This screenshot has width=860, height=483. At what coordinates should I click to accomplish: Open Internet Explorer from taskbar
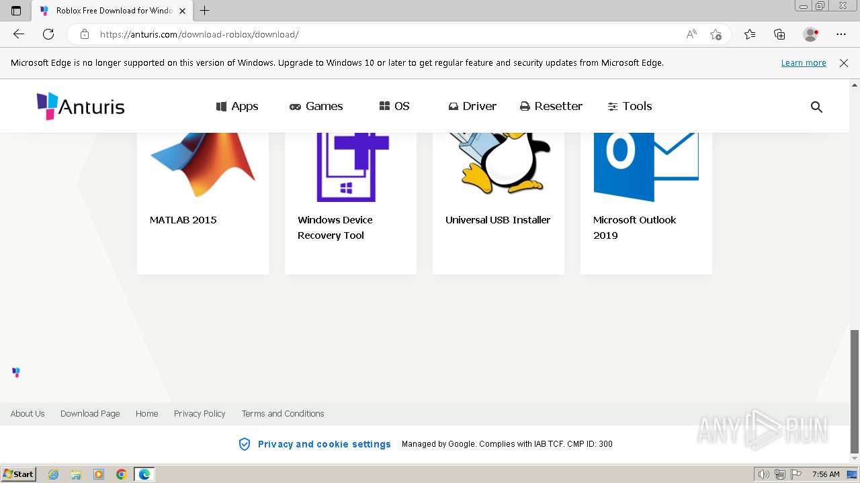[53, 474]
